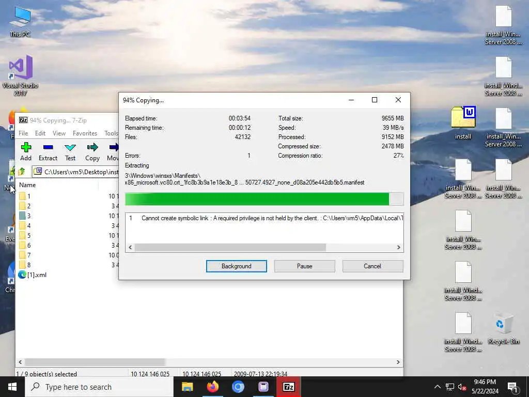This screenshot has height=397, width=529.
Task: Open Chrome from the taskbar
Action: (238, 387)
